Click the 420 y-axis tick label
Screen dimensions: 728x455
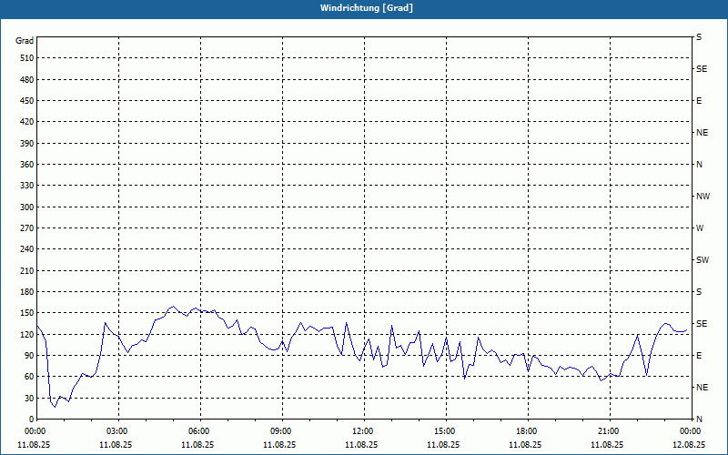pos(27,122)
